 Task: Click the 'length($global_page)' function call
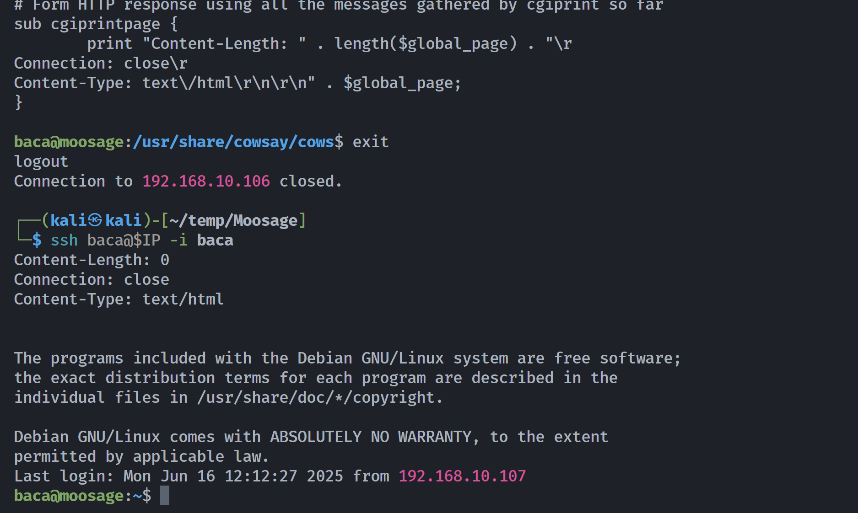click(x=426, y=43)
